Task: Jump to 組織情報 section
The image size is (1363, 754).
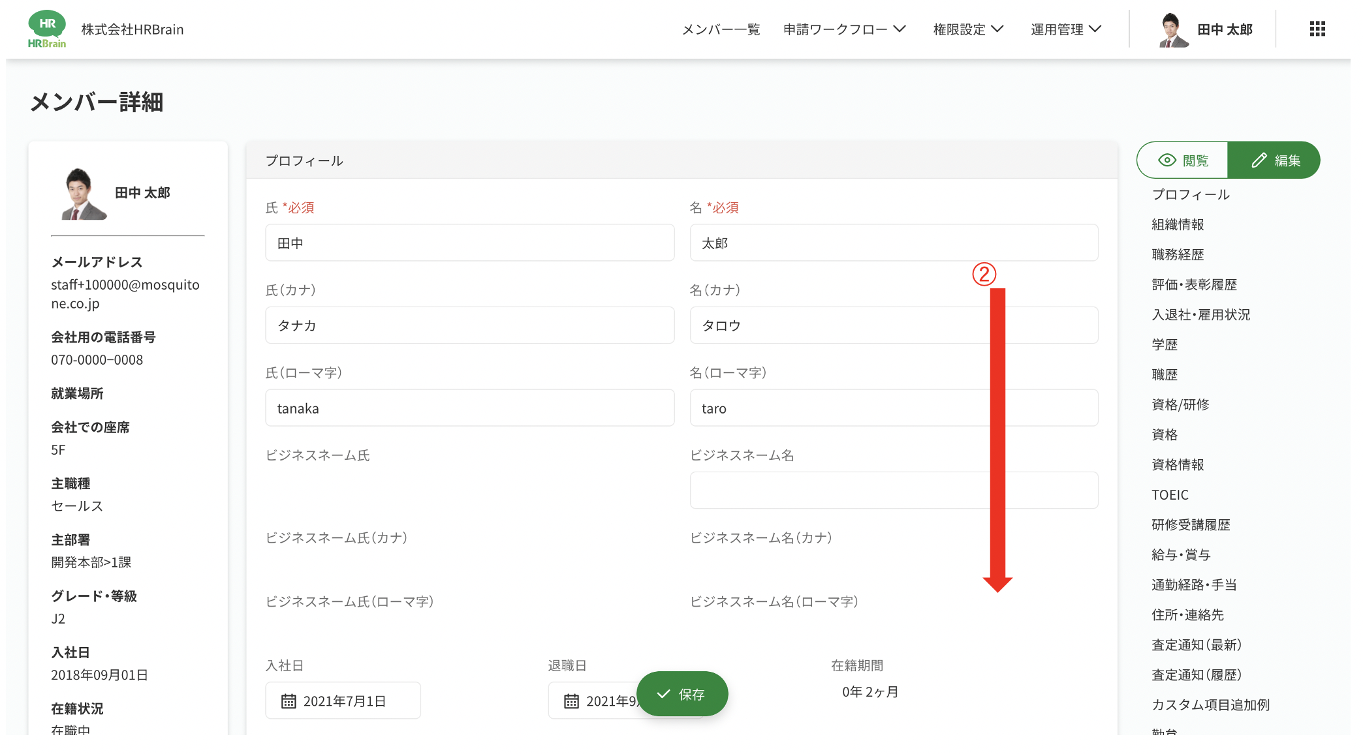Action: 1178,224
